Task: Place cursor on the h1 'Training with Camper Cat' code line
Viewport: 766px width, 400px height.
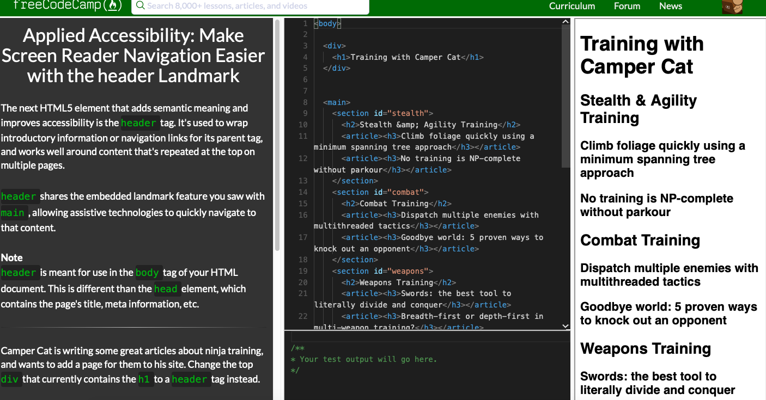Action: pyautogui.click(x=408, y=57)
